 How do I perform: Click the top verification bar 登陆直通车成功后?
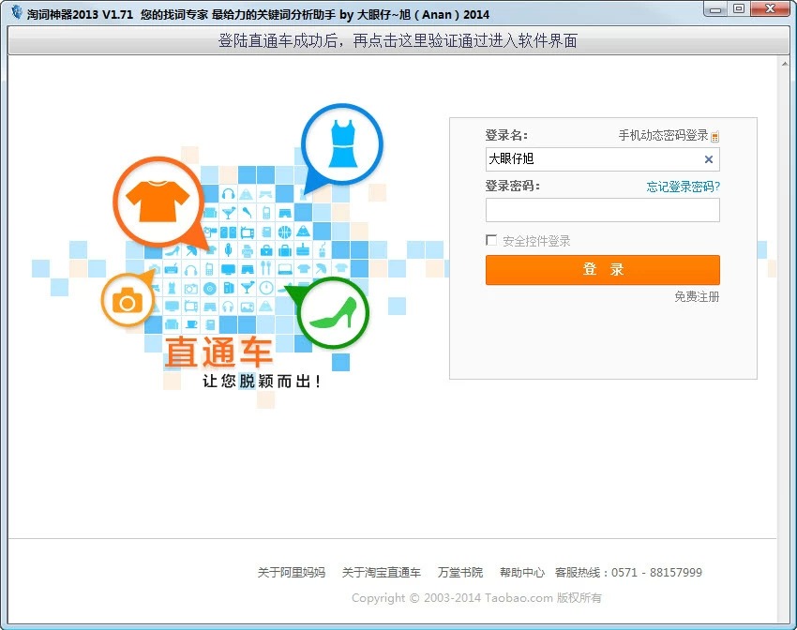(x=398, y=40)
